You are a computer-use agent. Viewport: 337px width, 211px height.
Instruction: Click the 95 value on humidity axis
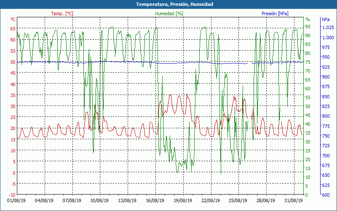pos(308,27)
